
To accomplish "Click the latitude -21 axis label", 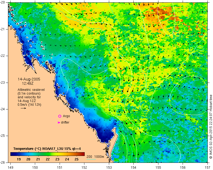I will [x=3, y=29].
